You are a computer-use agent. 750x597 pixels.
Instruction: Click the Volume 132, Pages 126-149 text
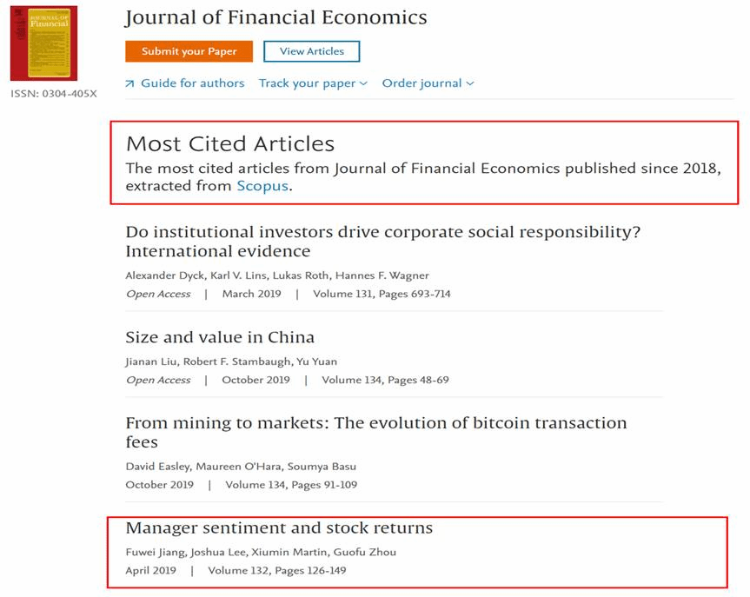point(277,571)
